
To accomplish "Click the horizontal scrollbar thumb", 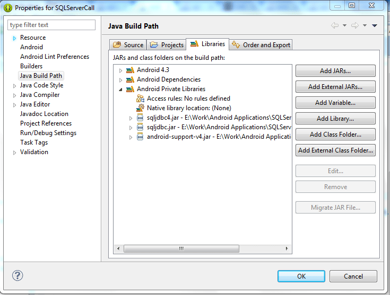I will pyautogui.click(x=181, y=248).
